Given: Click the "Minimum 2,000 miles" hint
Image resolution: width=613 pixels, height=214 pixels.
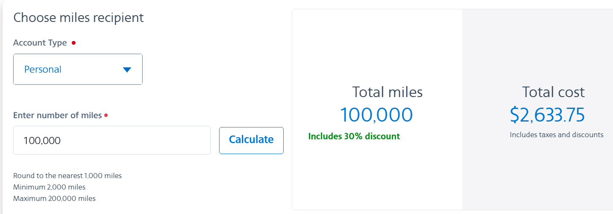Looking at the screenshot, I should click(x=49, y=187).
